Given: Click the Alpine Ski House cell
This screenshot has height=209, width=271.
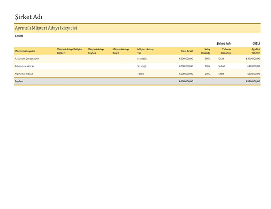Looking at the screenshot, I should tap(24, 74).
